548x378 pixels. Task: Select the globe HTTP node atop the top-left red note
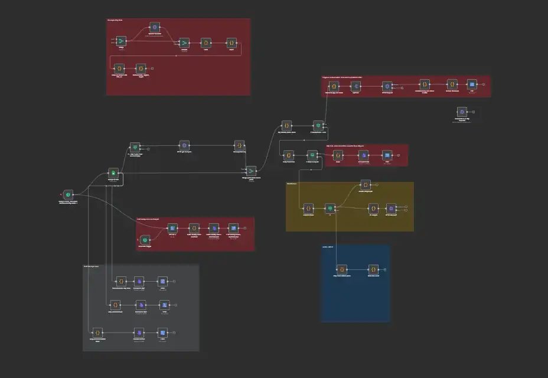154,27
